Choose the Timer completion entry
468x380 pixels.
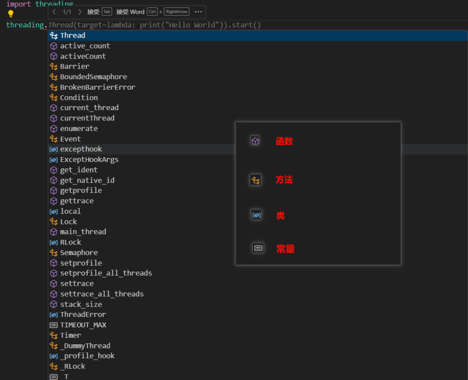click(70, 335)
